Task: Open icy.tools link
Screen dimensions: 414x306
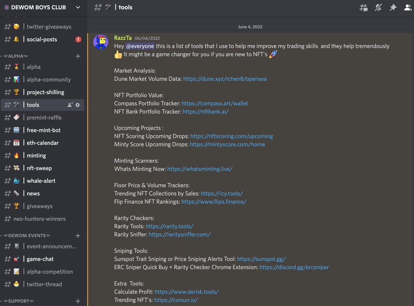Action: 222,193
